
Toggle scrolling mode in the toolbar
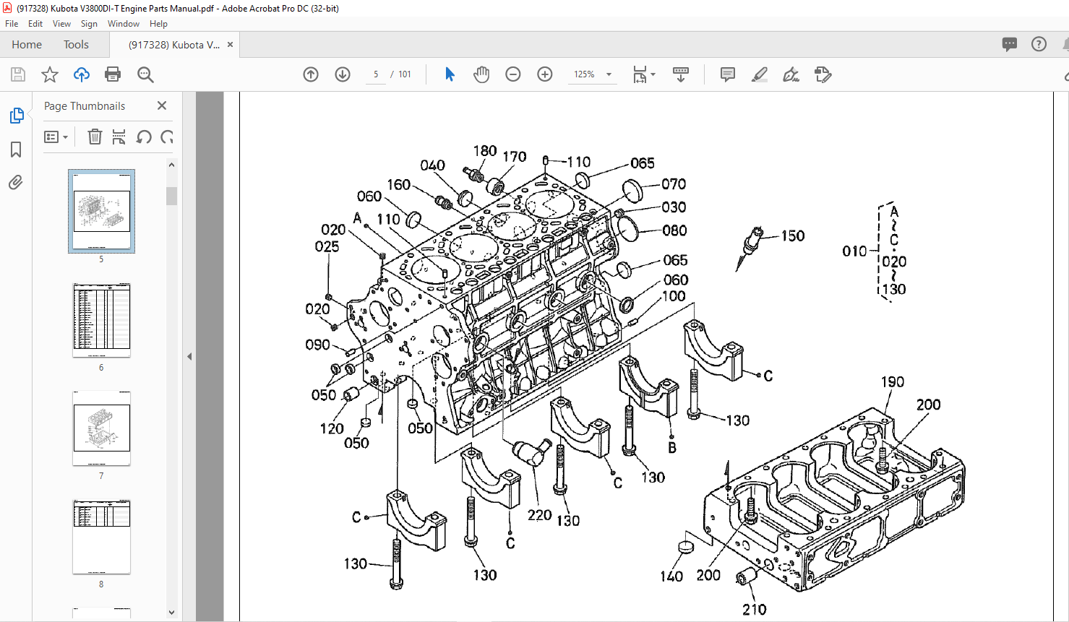681,74
